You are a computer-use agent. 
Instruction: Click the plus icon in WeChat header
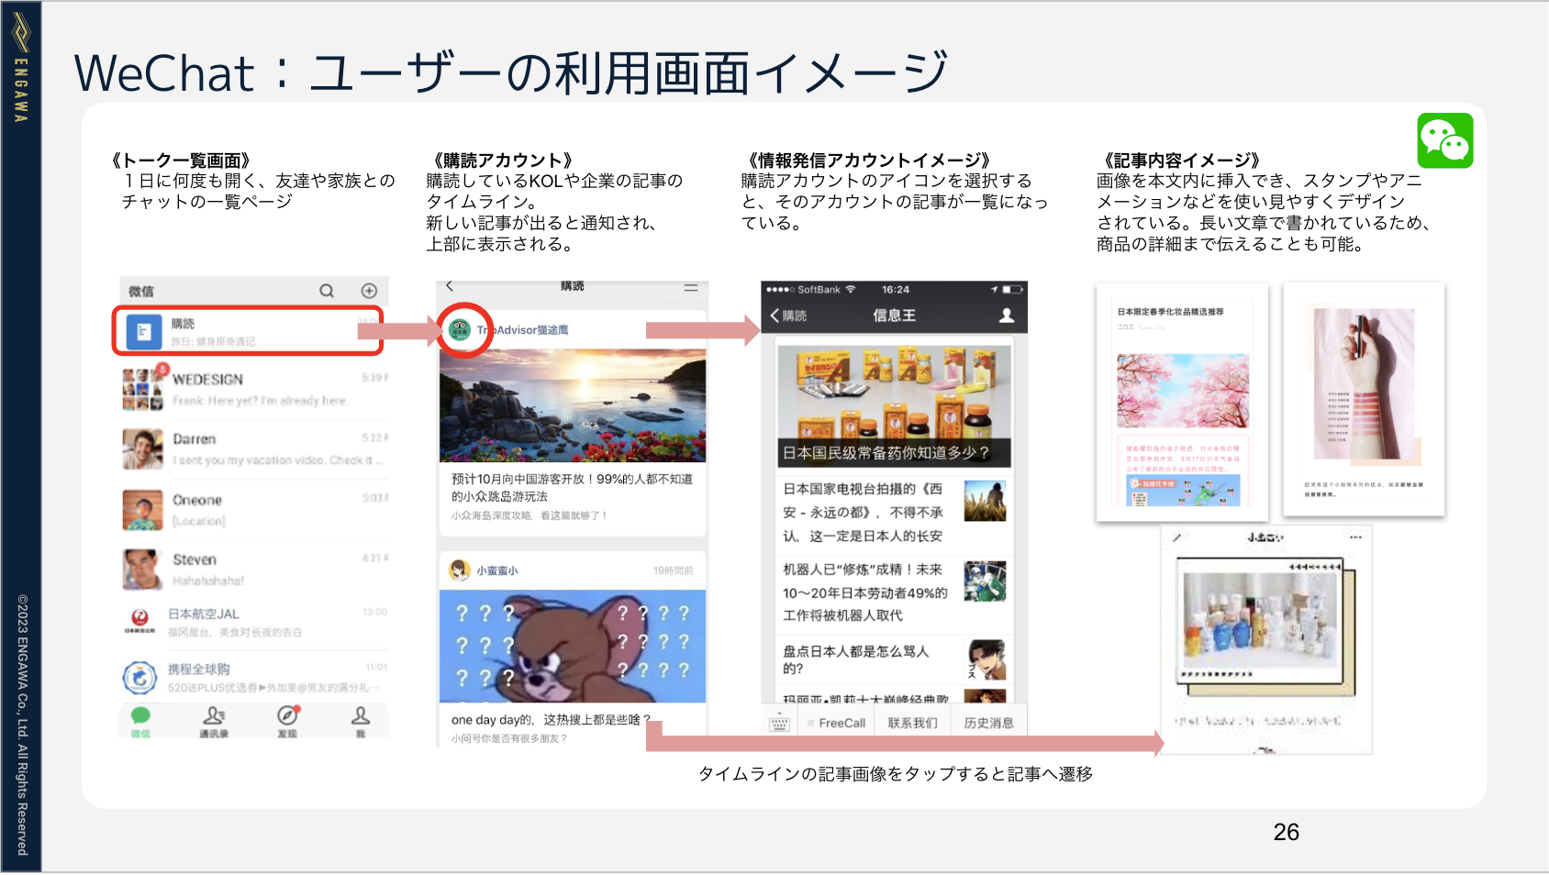tap(369, 291)
